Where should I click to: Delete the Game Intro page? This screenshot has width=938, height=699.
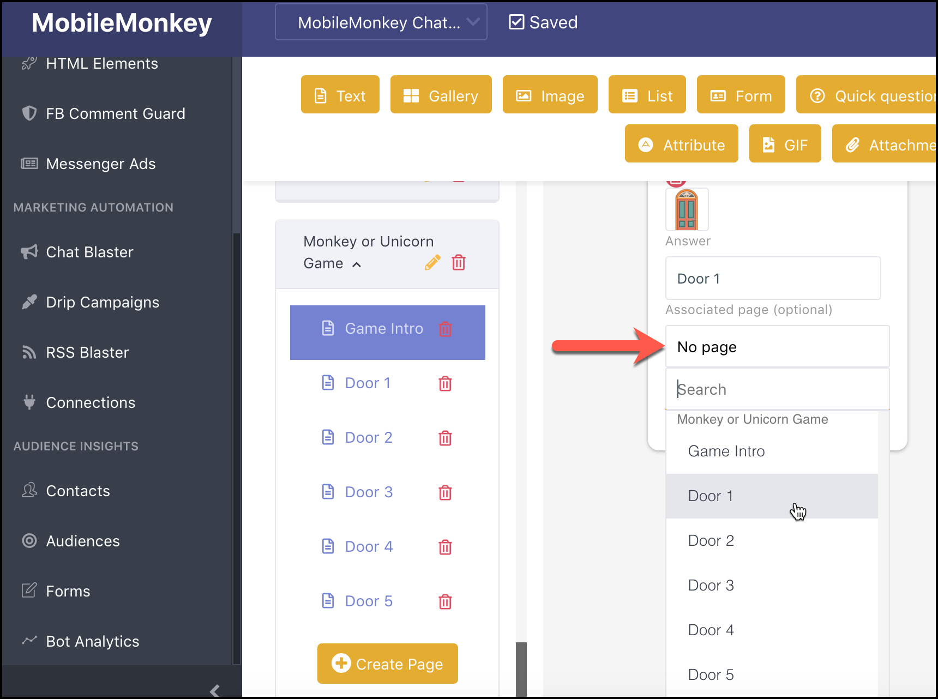coord(446,329)
